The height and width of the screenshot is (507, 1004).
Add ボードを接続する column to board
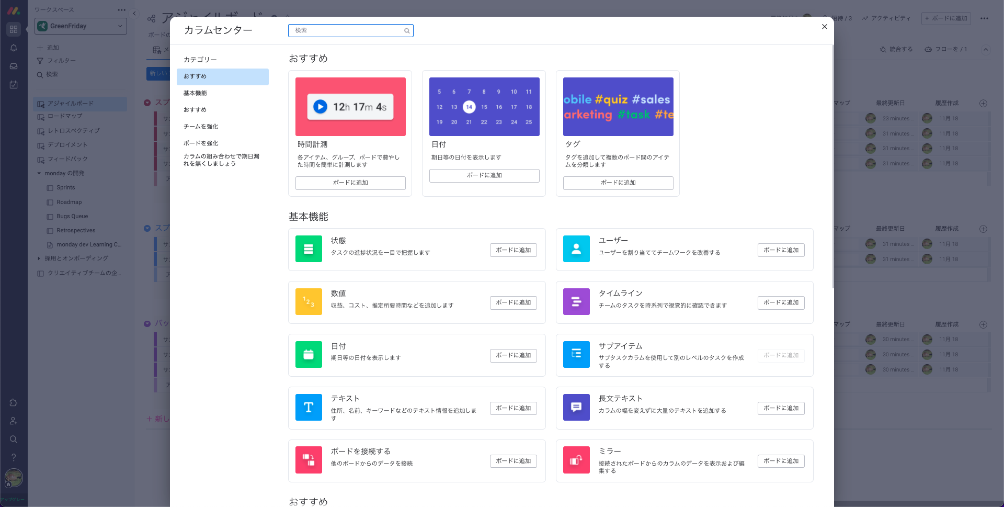pos(513,461)
